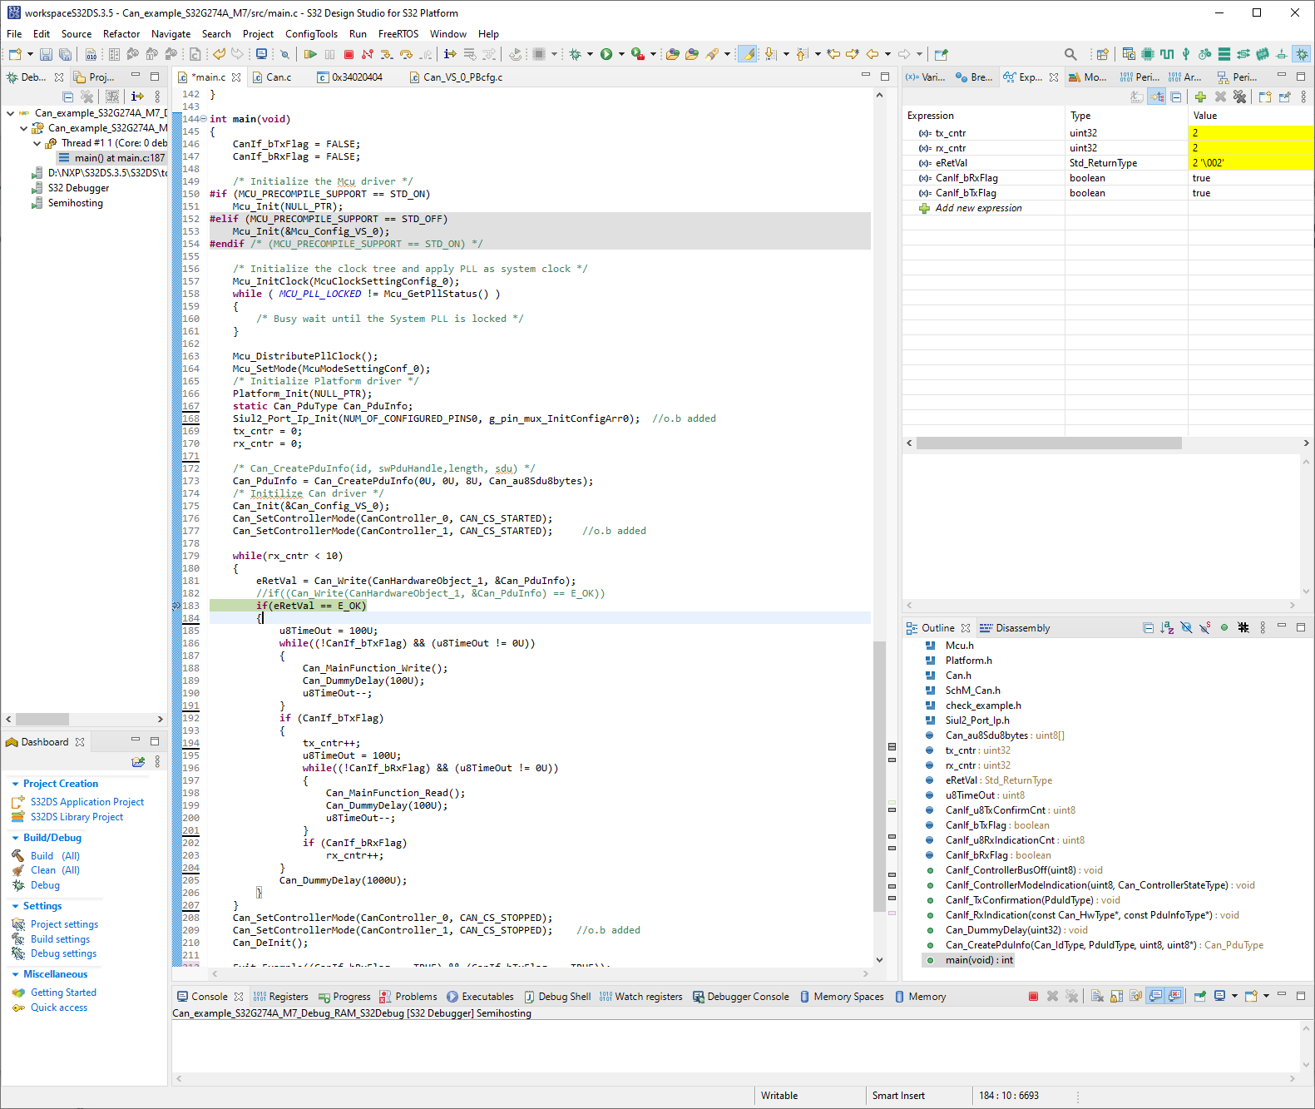1315x1109 pixels.
Task: Open the ConfigTools menu
Action: pos(311,34)
